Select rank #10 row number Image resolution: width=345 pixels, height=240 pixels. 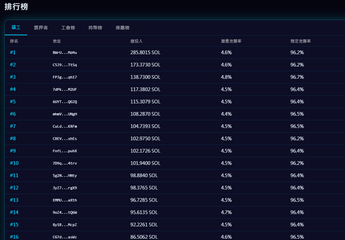14,163
